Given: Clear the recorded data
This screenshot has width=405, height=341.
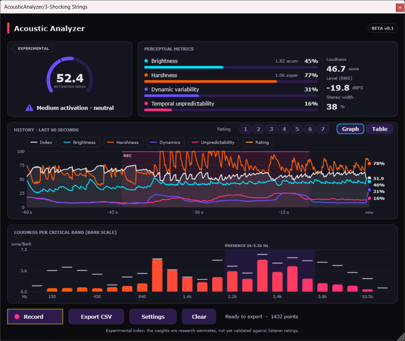Looking at the screenshot, I should 199,317.
